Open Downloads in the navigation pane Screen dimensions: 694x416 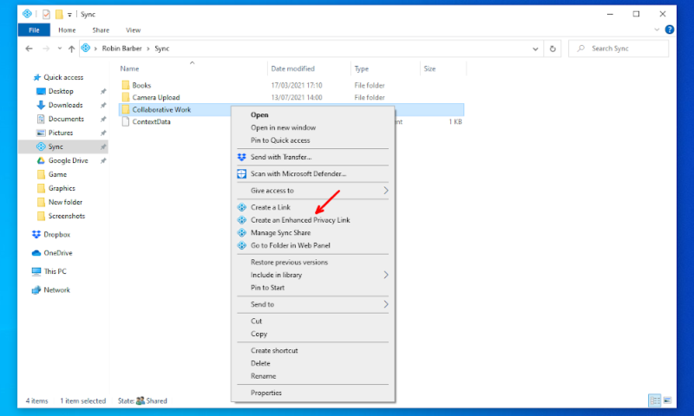pos(65,105)
